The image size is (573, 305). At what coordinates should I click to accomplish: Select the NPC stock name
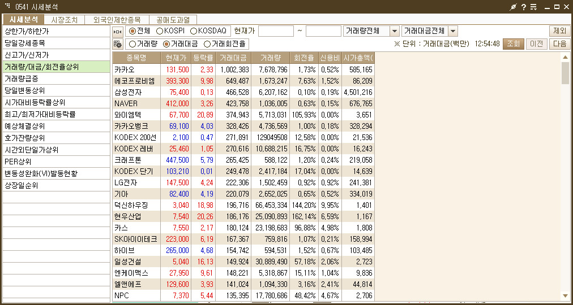121,295
